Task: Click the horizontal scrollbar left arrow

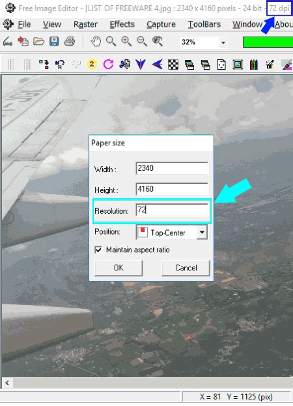Action: 7,383
